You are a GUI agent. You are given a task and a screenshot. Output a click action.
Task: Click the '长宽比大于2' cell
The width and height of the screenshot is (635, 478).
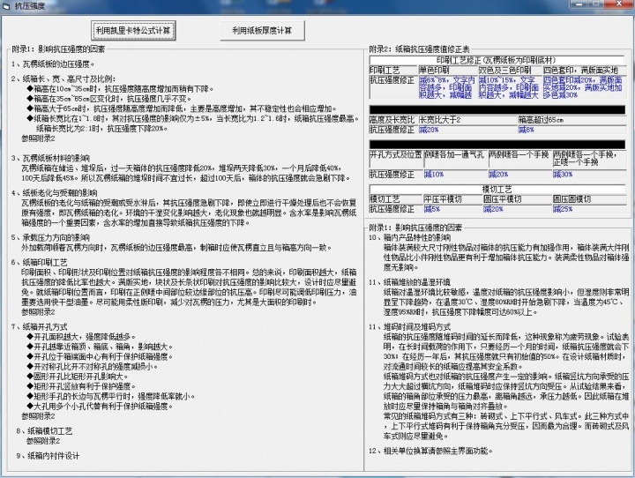[467, 120]
